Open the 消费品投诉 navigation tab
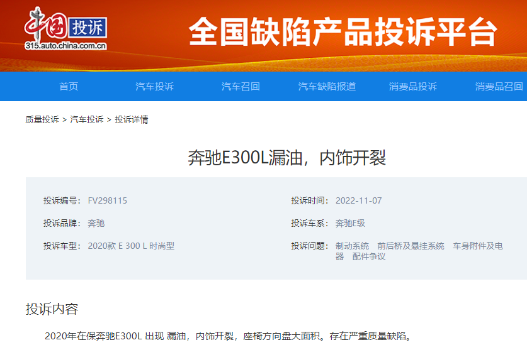527x345 pixels. click(413, 87)
